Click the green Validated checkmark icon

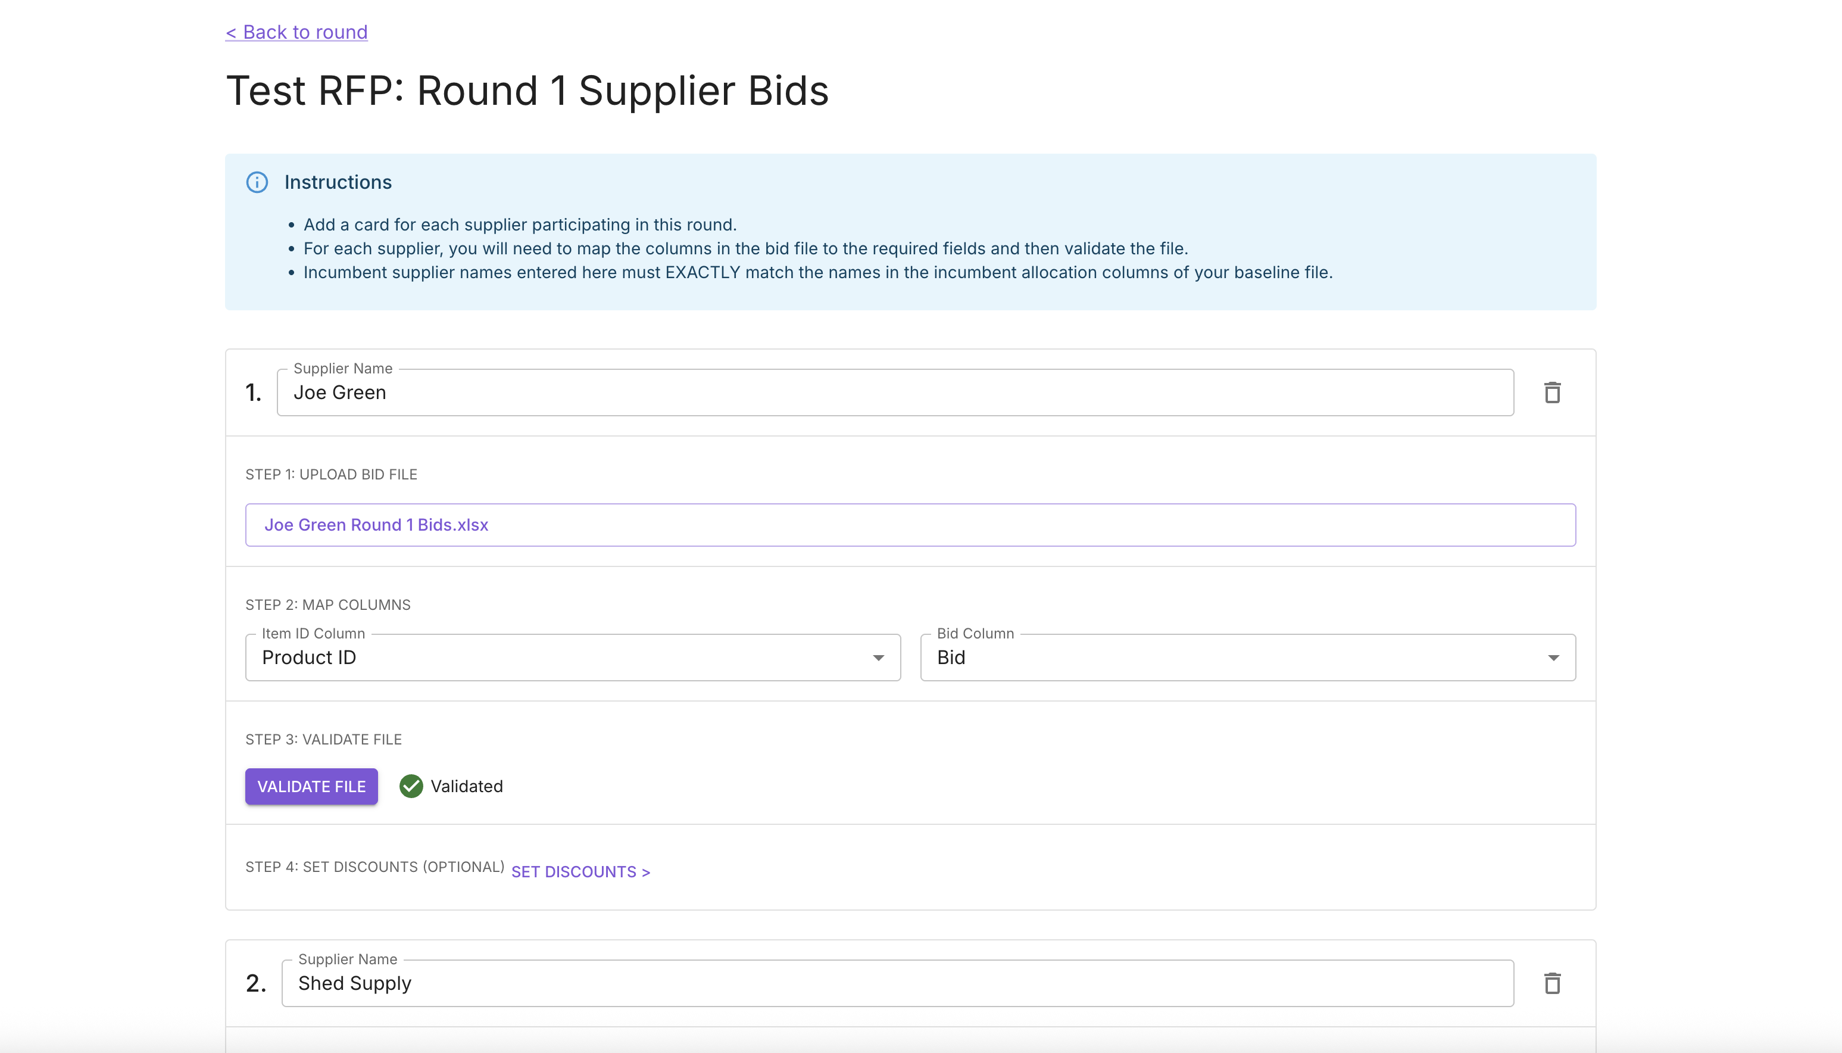411,786
